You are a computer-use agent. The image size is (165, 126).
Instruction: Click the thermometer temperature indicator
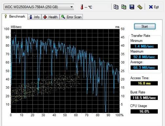tap(82, 7)
